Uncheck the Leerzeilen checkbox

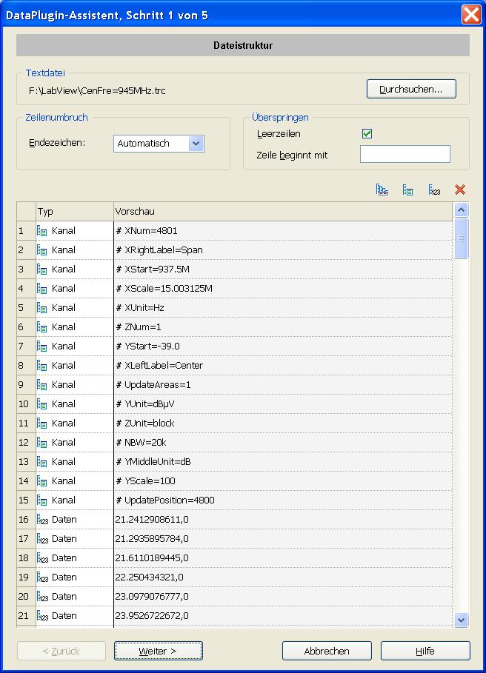coord(367,133)
